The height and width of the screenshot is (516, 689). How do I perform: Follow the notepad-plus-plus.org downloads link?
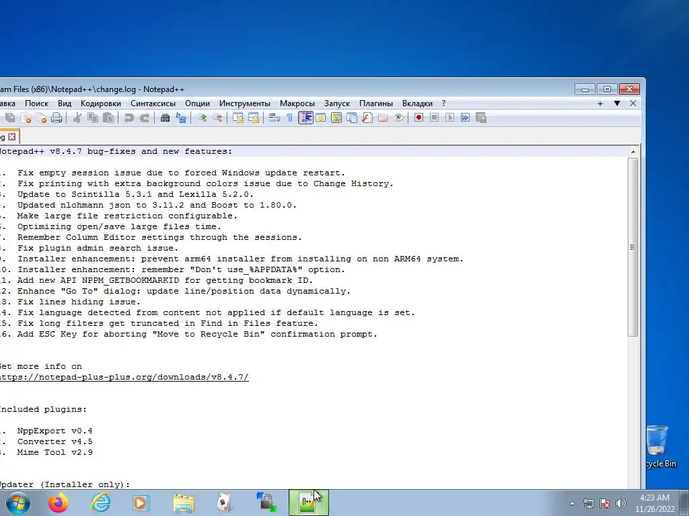pyautogui.click(x=124, y=377)
